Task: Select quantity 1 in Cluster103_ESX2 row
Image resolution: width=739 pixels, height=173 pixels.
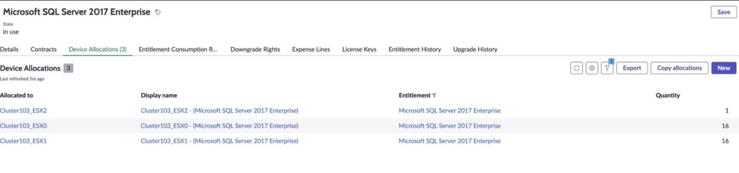Action: tap(727, 111)
